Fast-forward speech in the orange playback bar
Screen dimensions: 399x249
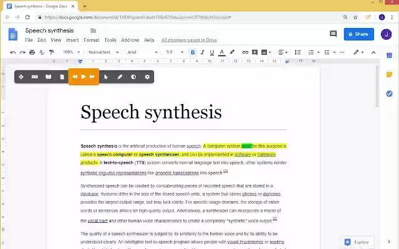point(92,77)
